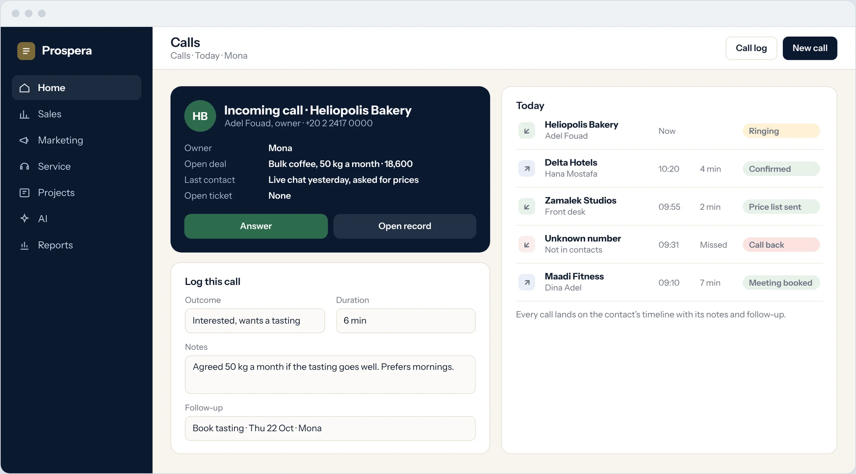
Task: Click the Price list sent badge
Action: coord(781,207)
